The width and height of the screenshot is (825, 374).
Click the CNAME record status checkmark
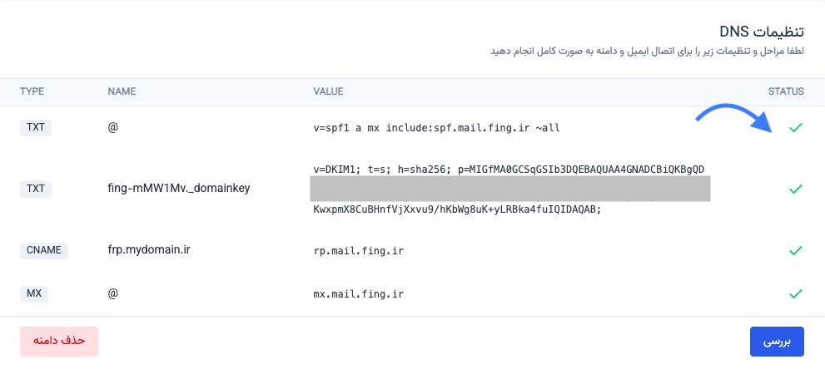pyautogui.click(x=796, y=250)
